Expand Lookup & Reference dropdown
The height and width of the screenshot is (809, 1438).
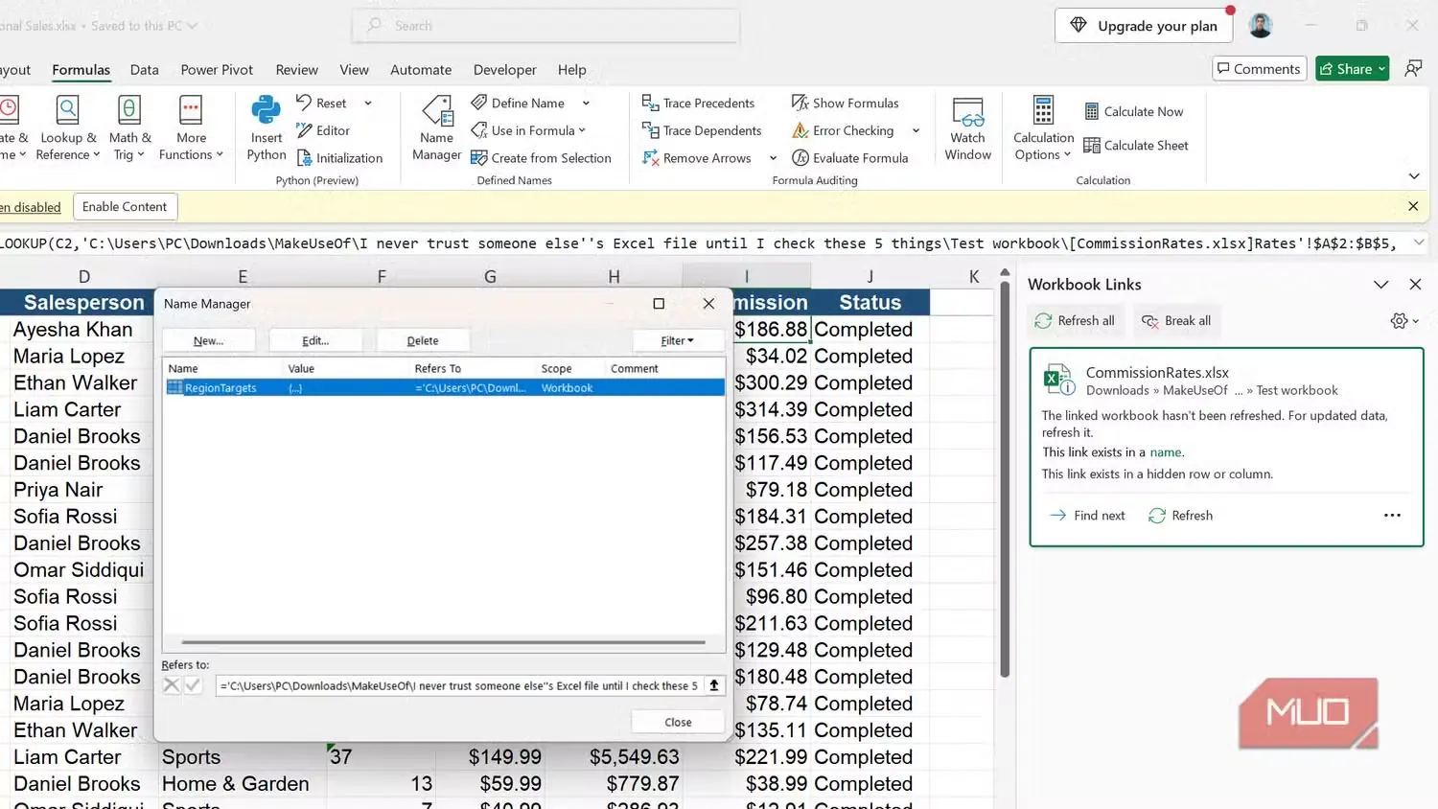tap(67, 128)
